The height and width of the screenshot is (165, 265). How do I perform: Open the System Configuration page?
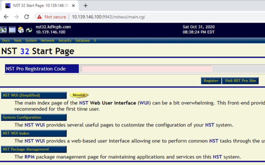34,117
